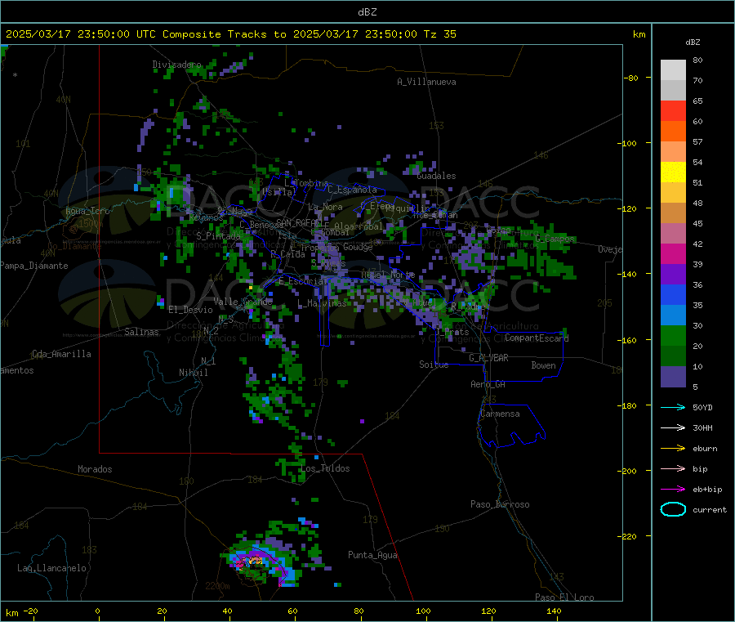The width and height of the screenshot is (735, 622).
Task: Select the tan 45-48 dBZ swatch
Action: [x=673, y=213]
